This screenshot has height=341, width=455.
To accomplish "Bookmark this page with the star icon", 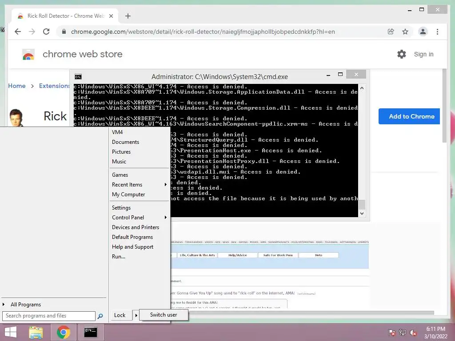I will pyautogui.click(x=405, y=32).
